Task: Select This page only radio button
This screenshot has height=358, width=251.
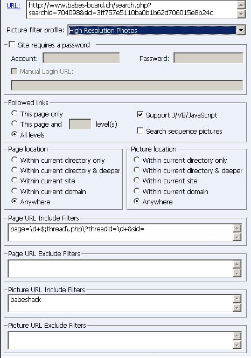Action: 15,113
